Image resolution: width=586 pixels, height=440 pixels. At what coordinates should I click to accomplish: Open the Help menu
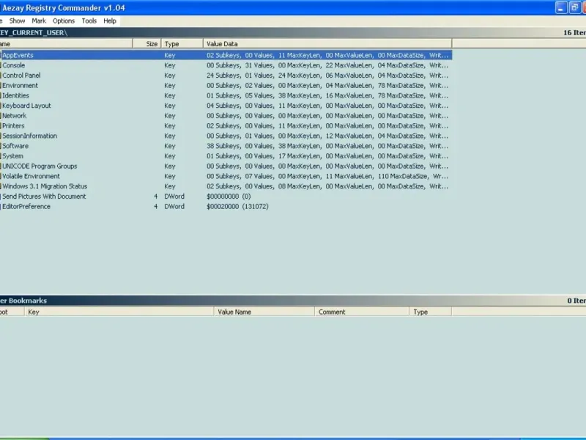(x=110, y=21)
